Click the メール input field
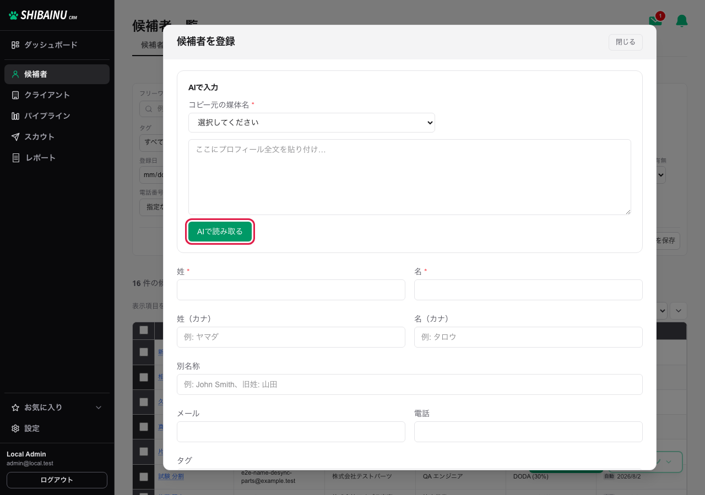This screenshot has height=495, width=705. tap(291, 432)
